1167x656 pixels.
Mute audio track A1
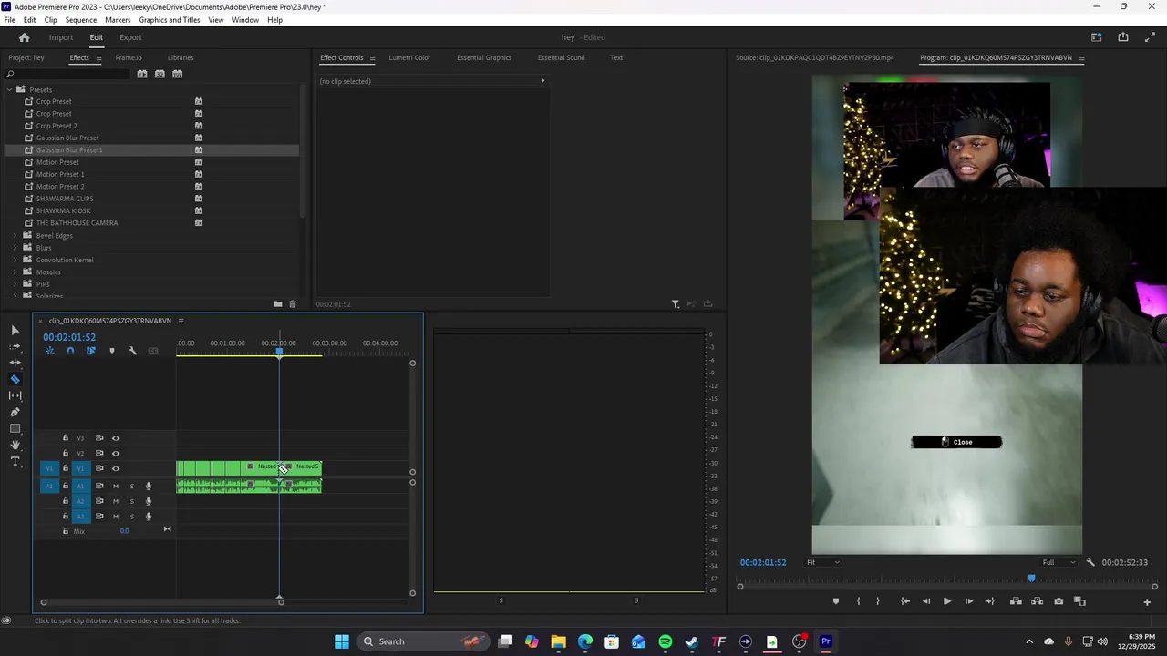pos(116,487)
